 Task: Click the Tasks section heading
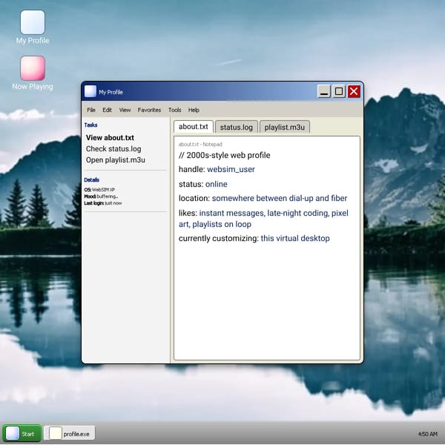pyautogui.click(x=90, y=125)
